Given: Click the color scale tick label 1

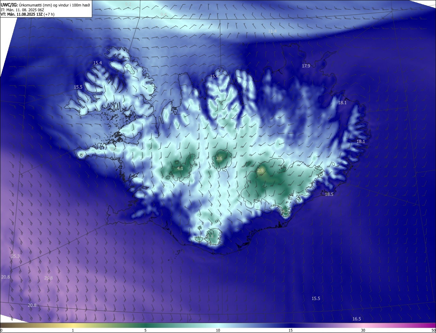Looking at the screenshot, I should [x=73, y=330].
